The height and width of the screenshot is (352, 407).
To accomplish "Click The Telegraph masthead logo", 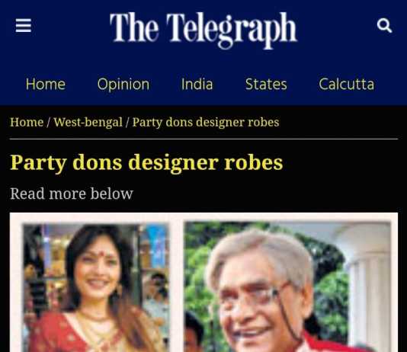I will [x=203, y=30].
